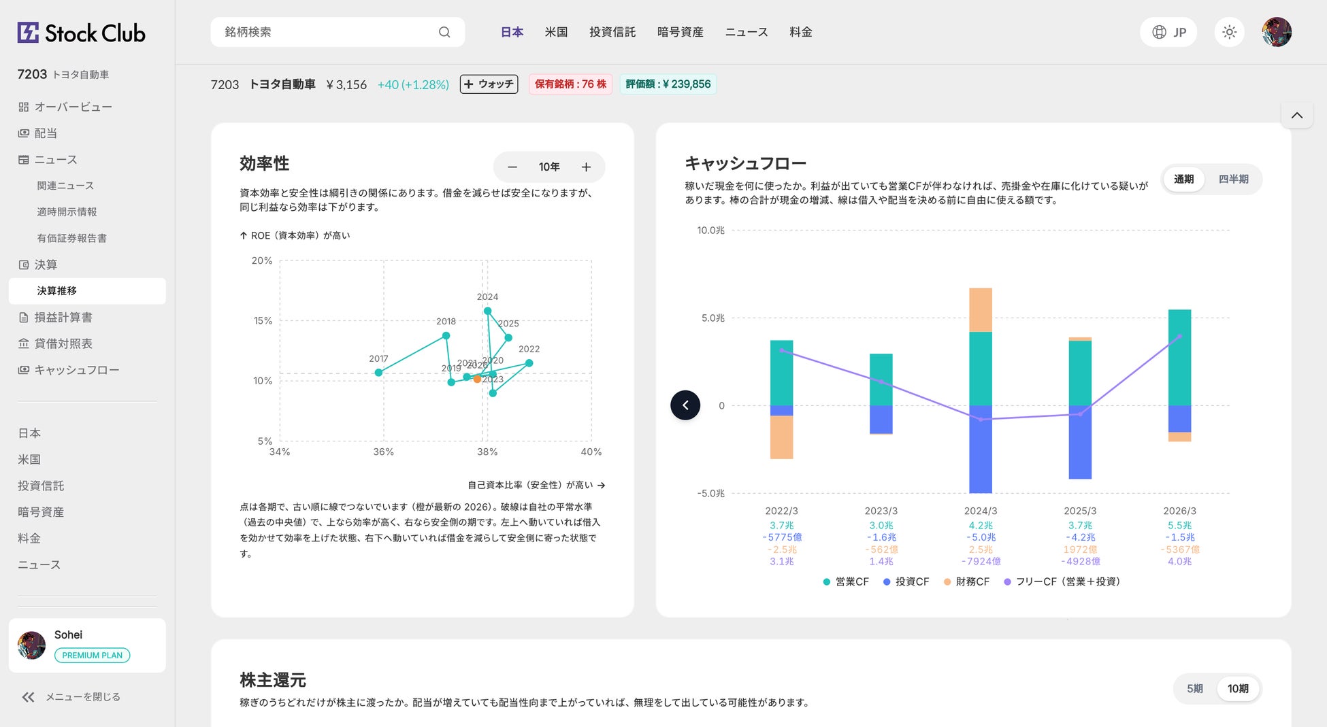Viewport: 1327px width, 727px height.
Task: Open the 投資信託 top navigation tab
Action: click(x=612, y=32)
